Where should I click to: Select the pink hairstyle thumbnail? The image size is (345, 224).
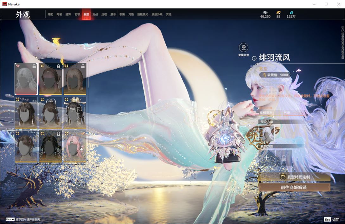point(75,146)
